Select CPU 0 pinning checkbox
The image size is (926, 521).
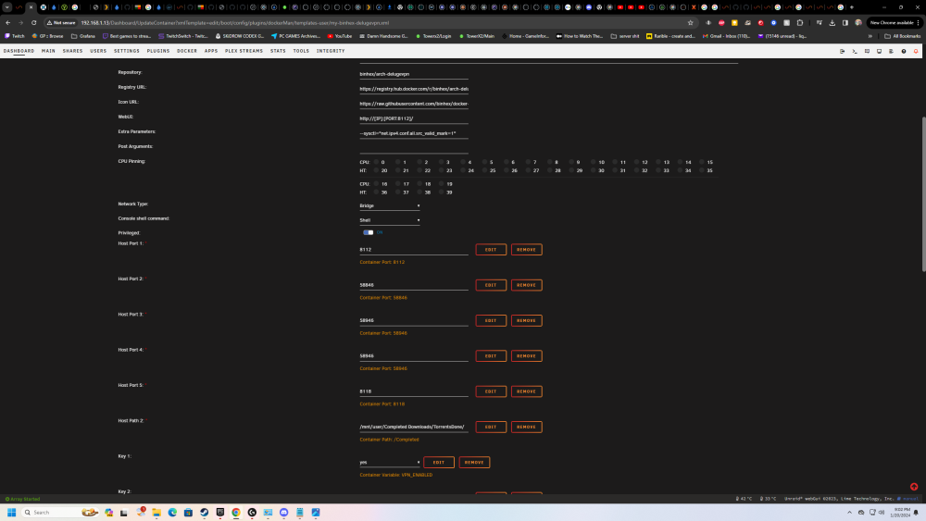click(376, 162)
